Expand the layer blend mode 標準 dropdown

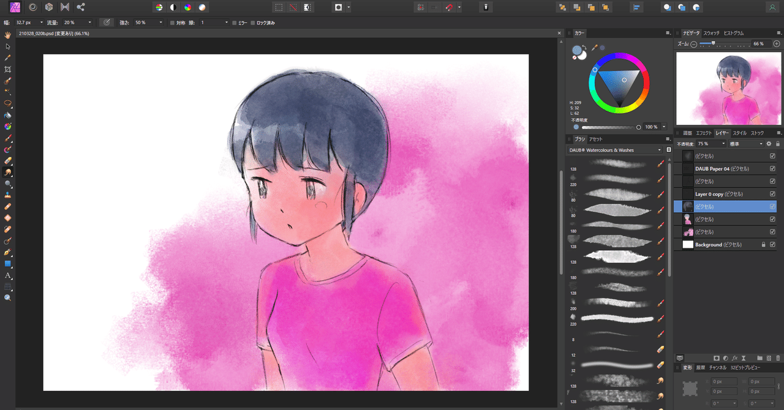(x=746, y=144)
